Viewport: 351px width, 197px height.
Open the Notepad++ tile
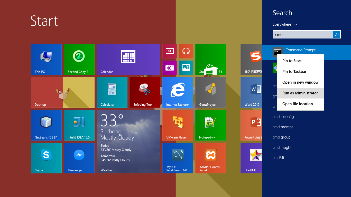[x=210, y=125]
